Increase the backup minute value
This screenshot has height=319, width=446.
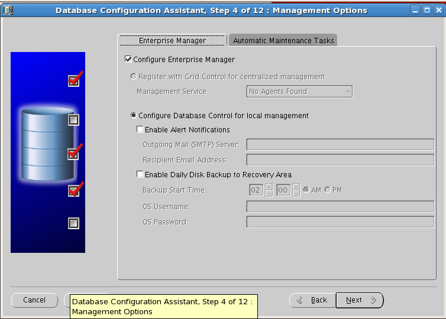[296, 187]
